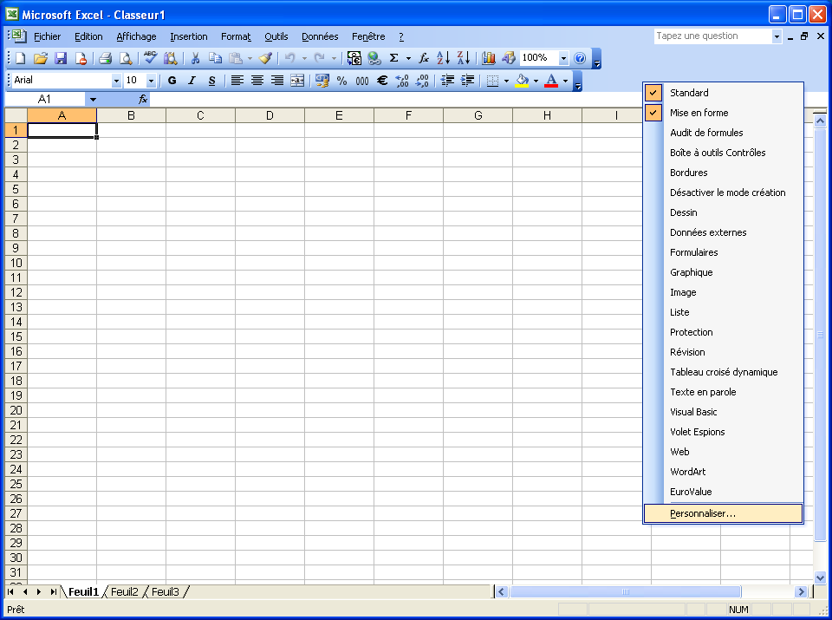Launch the Chart Wizard icon
This screenshot has height=620, width=832.
point(488,58)
